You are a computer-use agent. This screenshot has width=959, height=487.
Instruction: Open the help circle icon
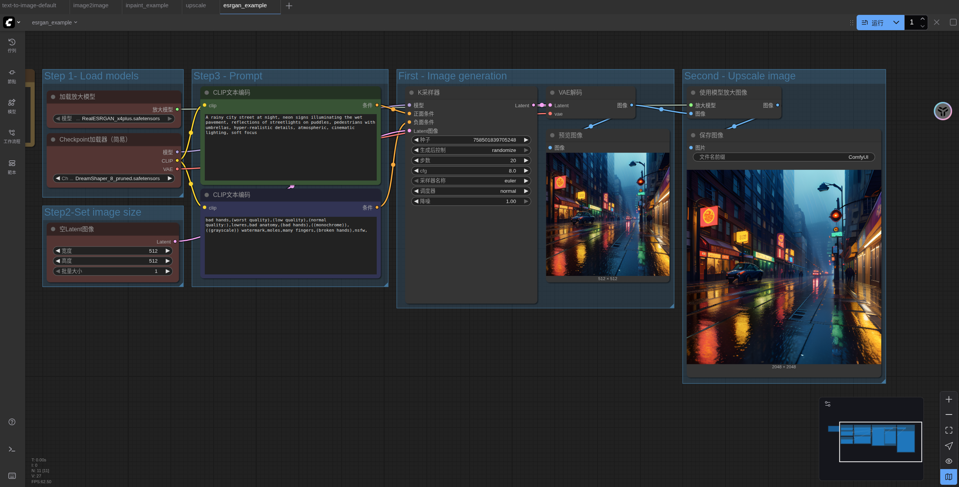12,422
